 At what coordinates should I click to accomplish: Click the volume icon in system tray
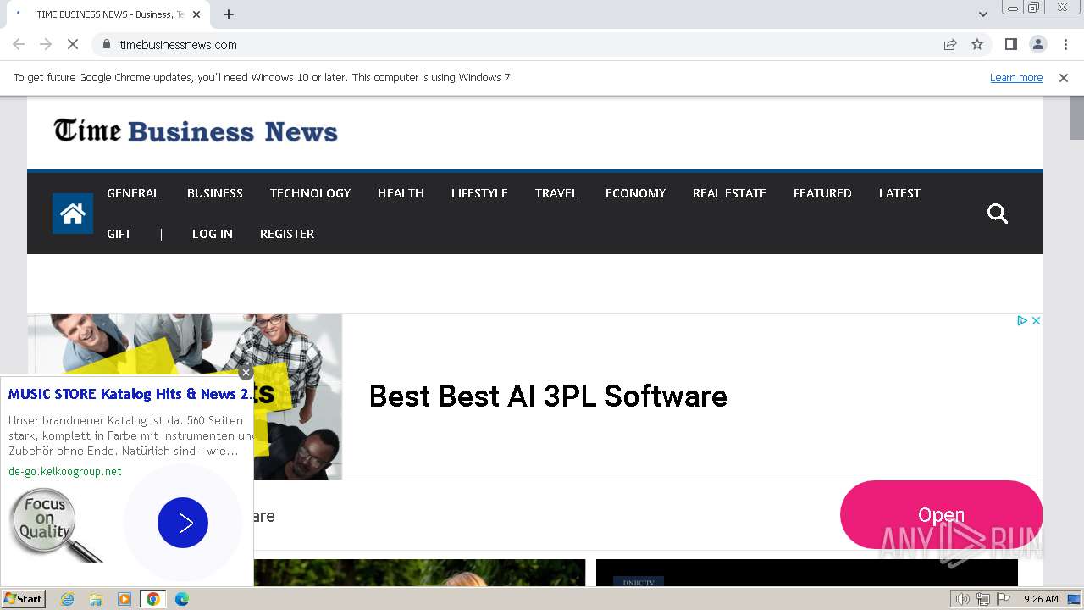click(962, 599)
